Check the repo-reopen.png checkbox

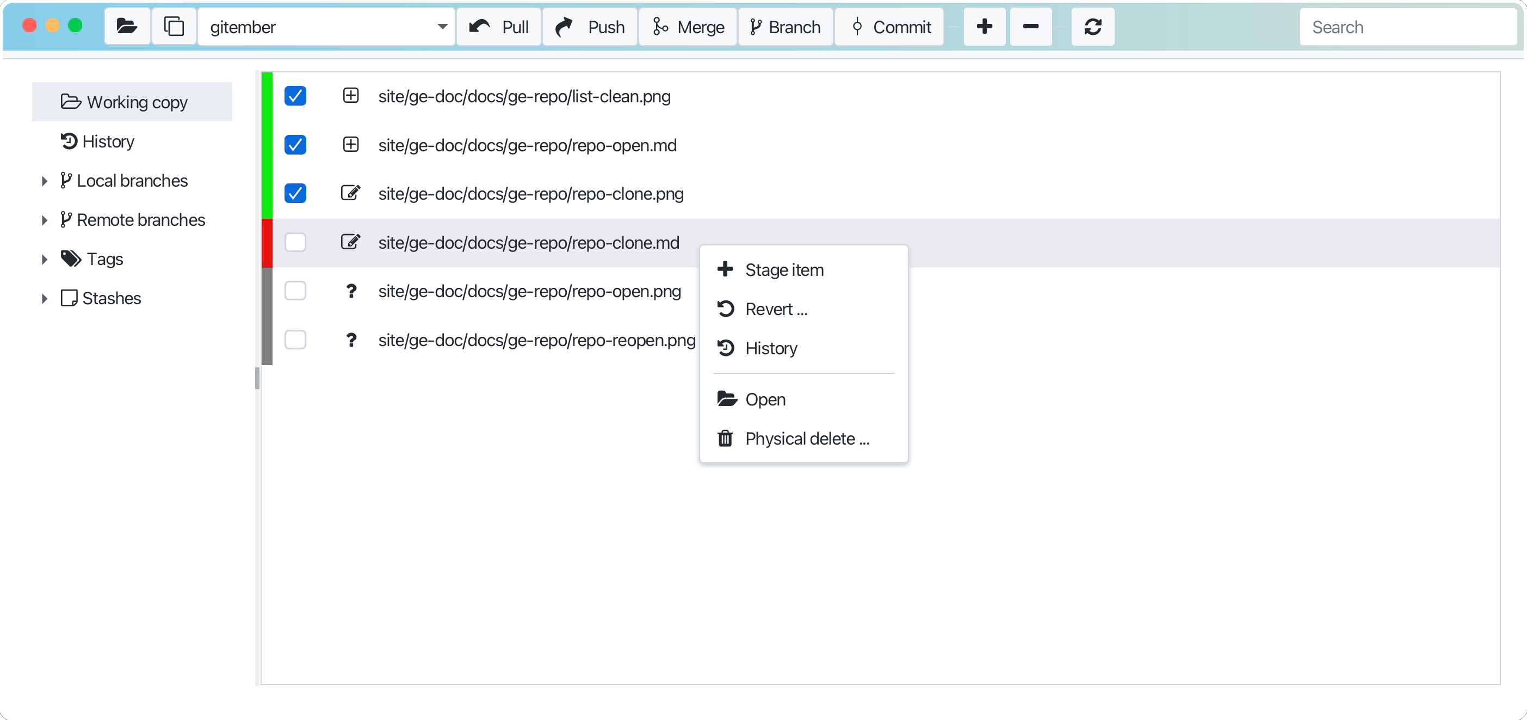(x=295, y=340)
